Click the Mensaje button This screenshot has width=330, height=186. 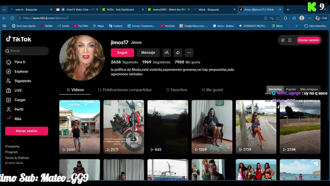pos(148,52)
